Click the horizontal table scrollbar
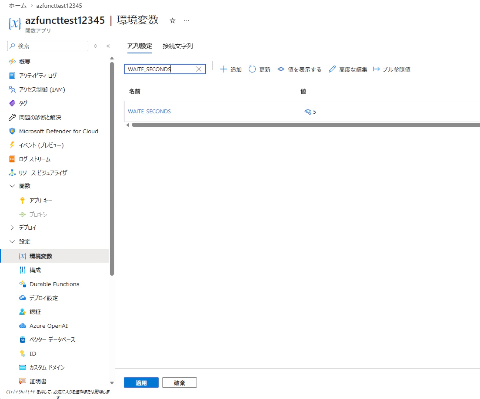The height and width of the screenshot is (399, 480). (x=306, y=125)
